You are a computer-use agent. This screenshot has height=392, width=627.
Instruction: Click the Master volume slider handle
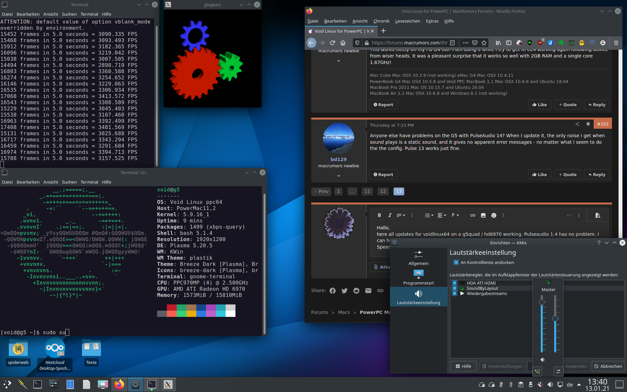point(542,302)
